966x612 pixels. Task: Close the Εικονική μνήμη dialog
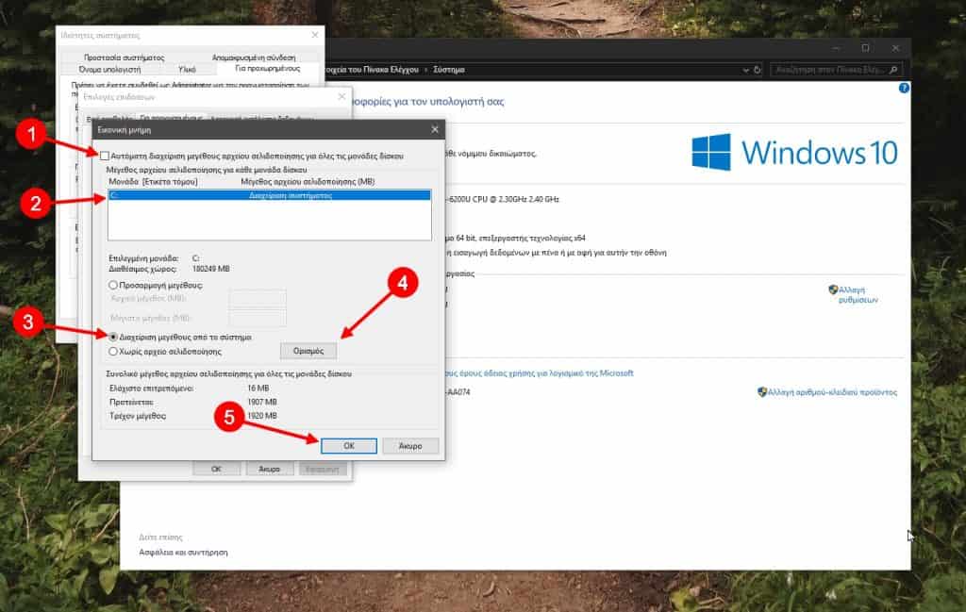(434, 129)
